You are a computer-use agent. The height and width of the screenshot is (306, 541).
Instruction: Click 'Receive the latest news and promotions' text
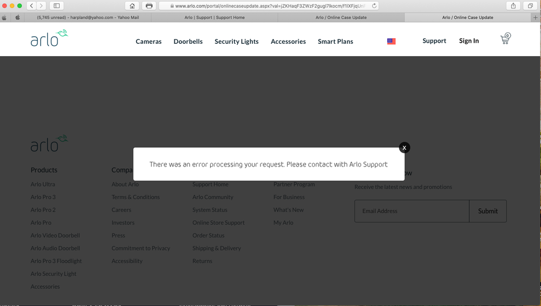point(403,187)
